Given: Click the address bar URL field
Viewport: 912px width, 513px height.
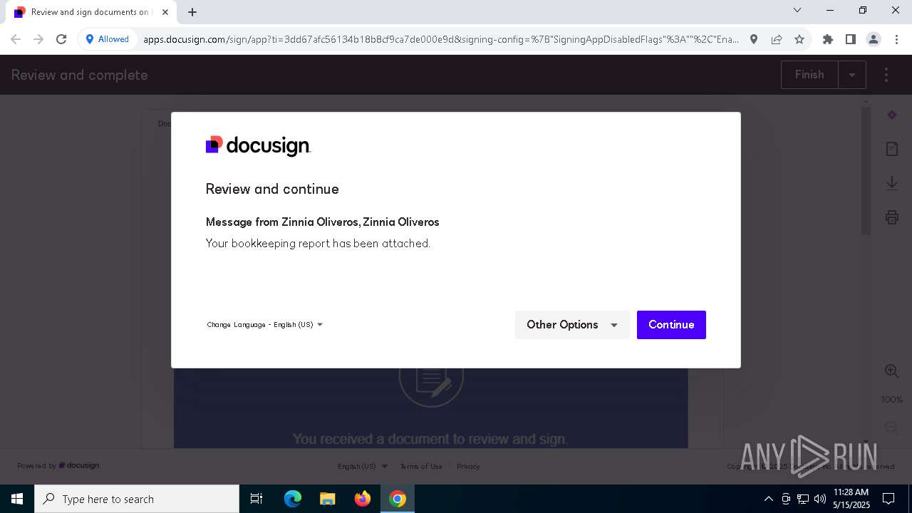Looking at the screenshot, I should [x=441, y=39].
